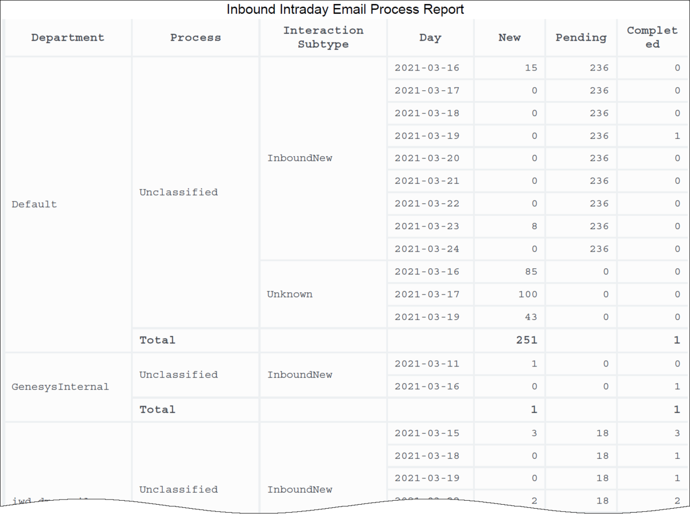Select the InboundNew subtype in the Default department
690x514 pixels.
tap(323, 159)
